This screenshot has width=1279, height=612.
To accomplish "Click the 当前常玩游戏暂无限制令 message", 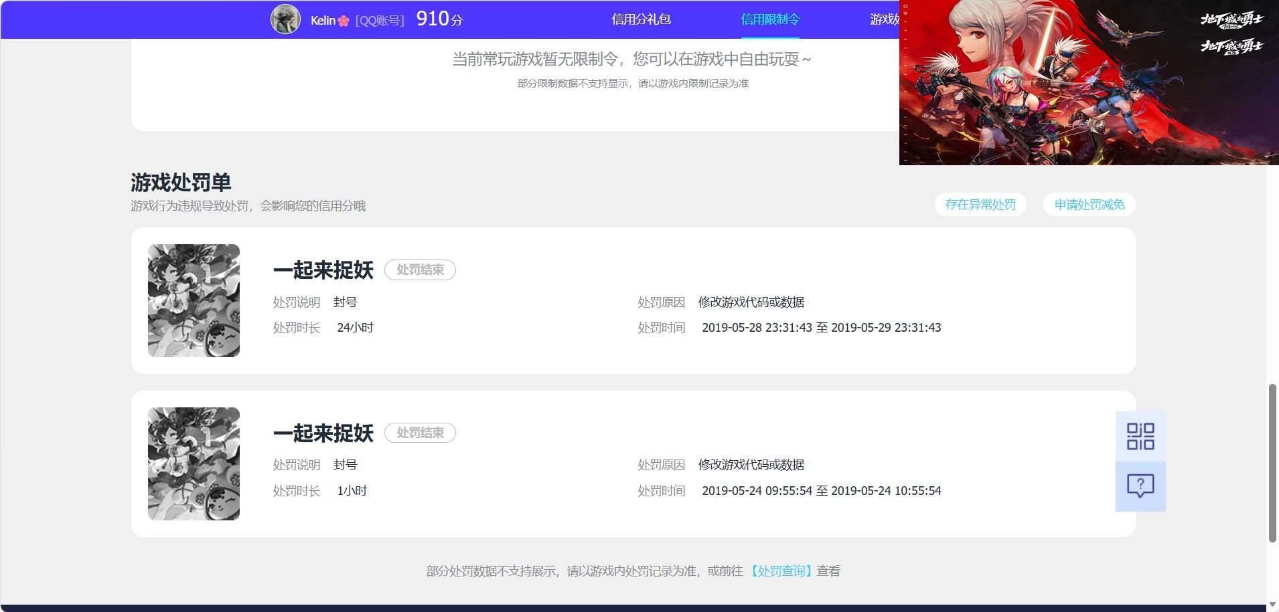I will tap(631, 60).
